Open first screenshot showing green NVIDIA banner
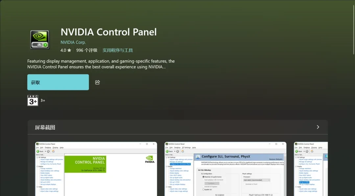This screenshot has height=196, width=355. [x=96, y=169]
